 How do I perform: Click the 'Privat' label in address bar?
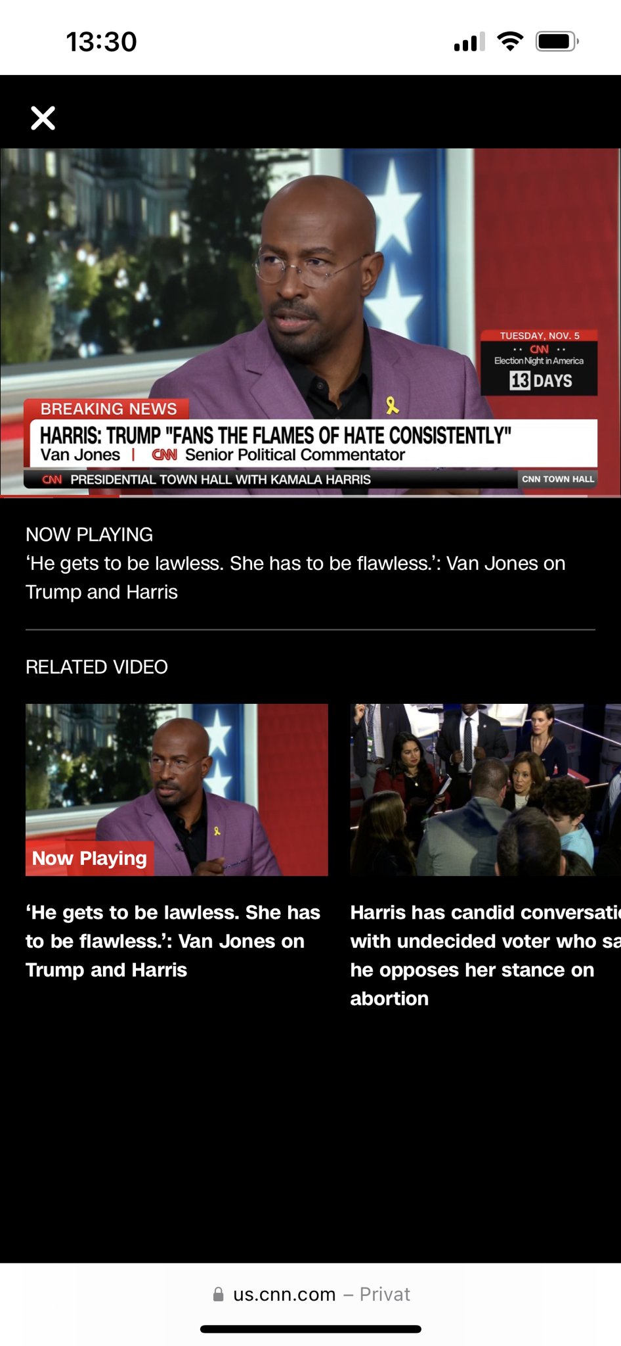(x=385, y=1294)
